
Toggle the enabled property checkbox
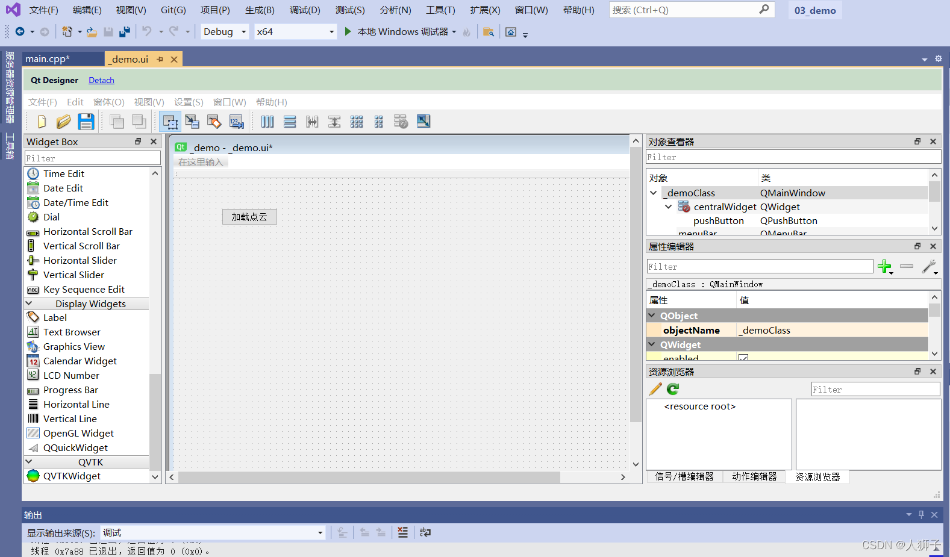743,358
